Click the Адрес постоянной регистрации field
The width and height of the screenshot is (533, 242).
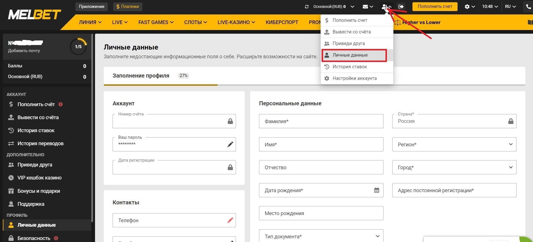454,190
